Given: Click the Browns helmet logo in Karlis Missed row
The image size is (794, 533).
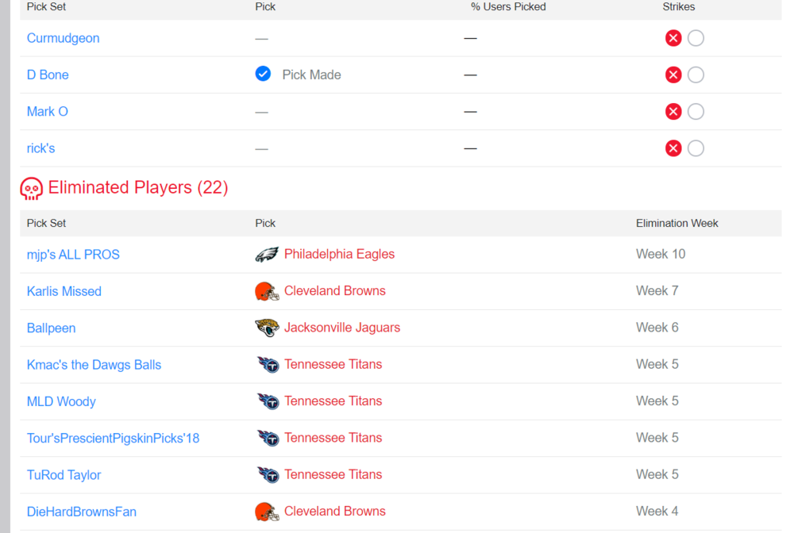Looking at the screenshot, I should [x=267, y=291].
